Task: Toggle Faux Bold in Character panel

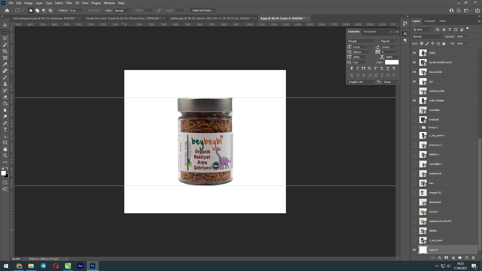Action: pyautogui.click(x=352, y=69)
